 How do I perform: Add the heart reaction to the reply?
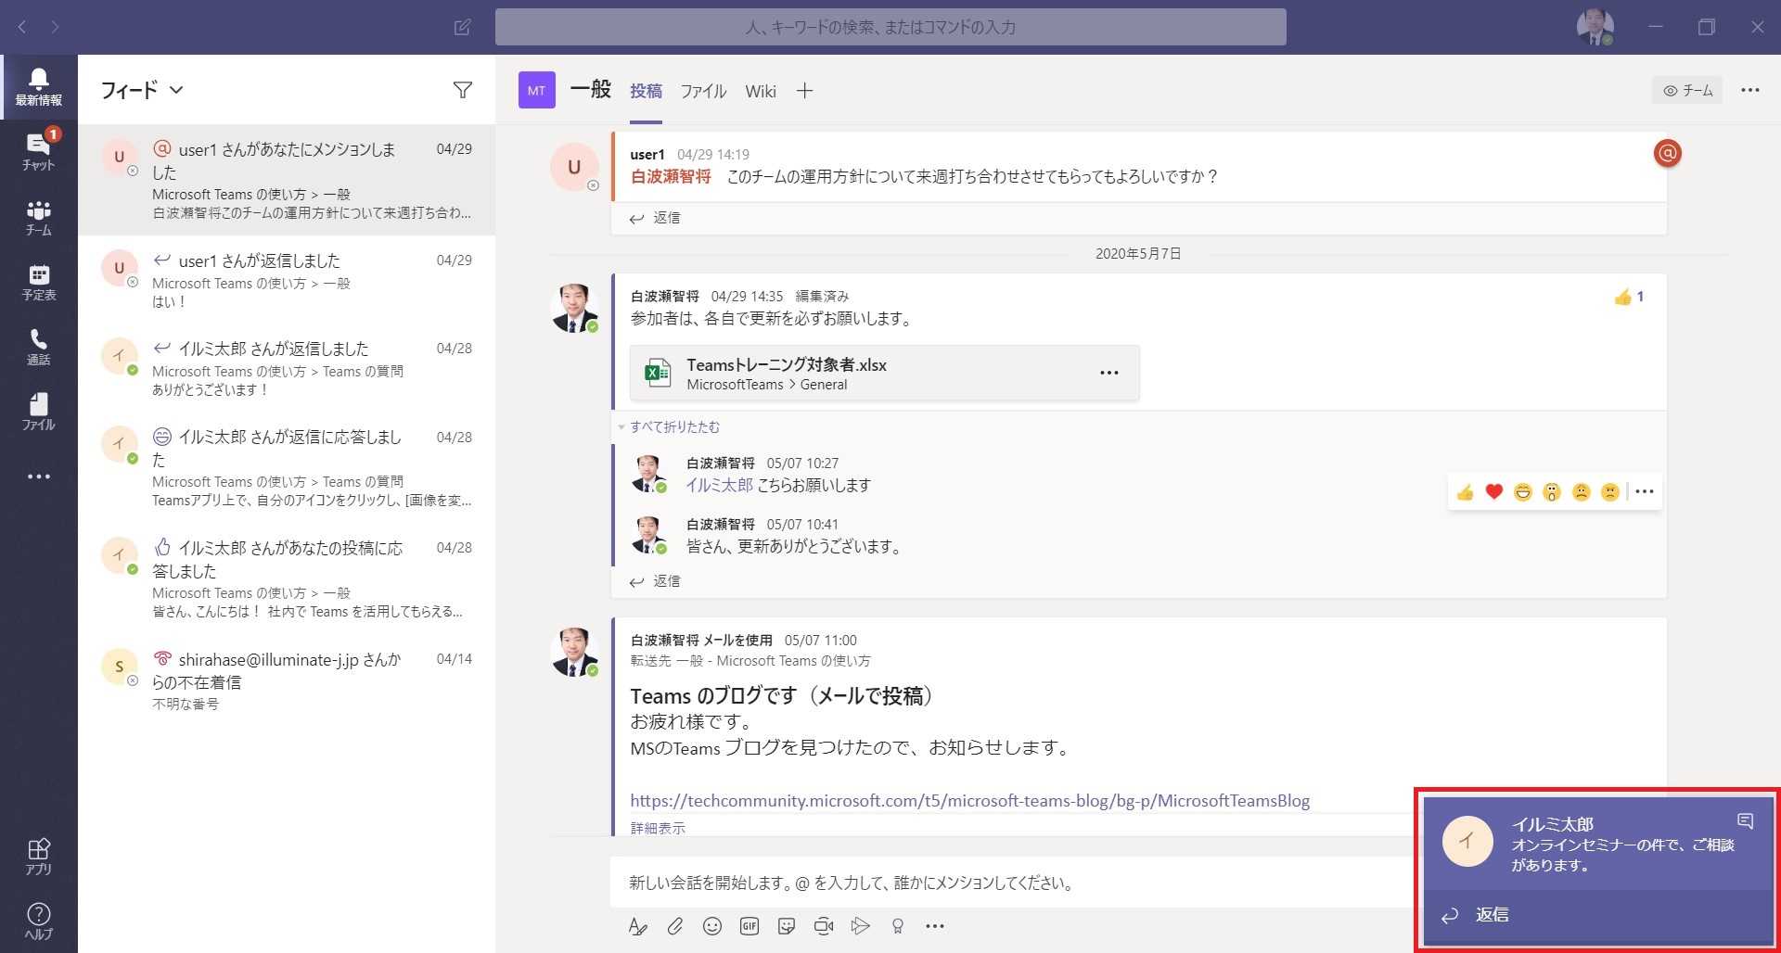(x=1494, y=492)
